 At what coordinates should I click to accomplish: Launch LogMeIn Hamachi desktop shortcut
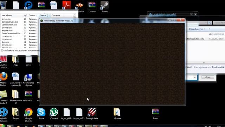tap(4, 115)
